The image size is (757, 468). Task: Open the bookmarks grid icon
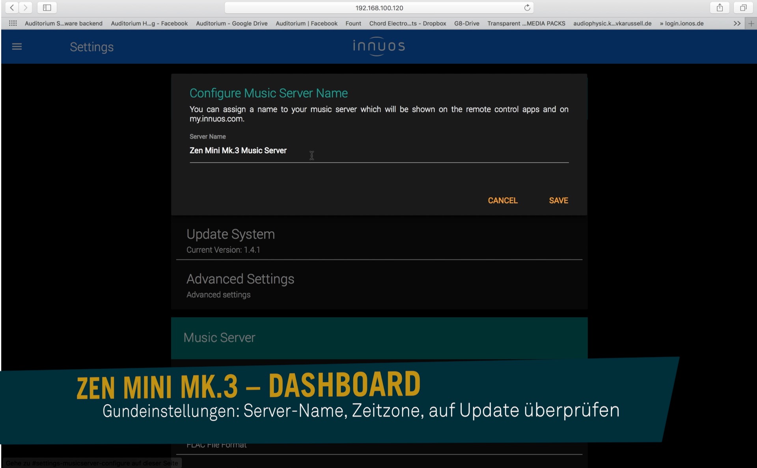pos(13,23)
